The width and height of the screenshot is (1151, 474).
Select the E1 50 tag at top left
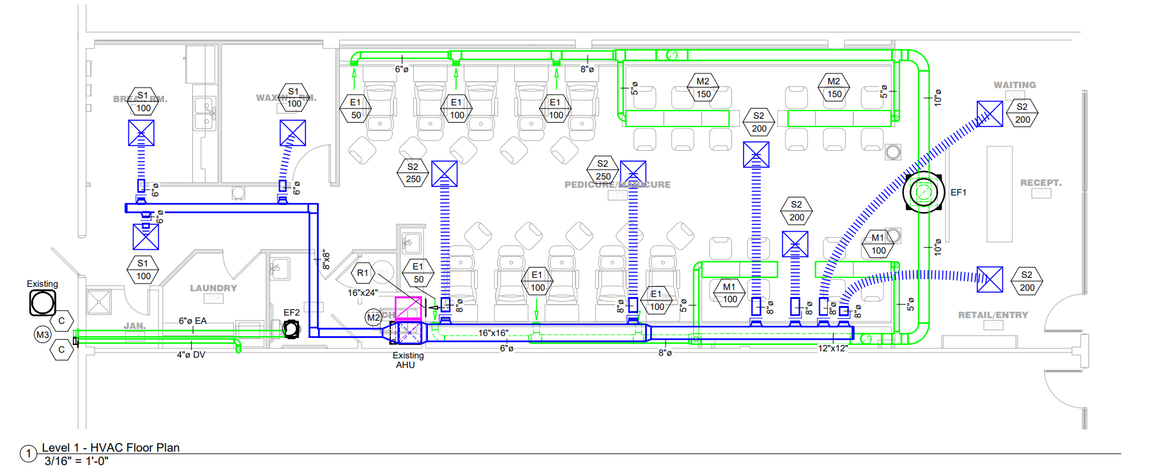coord(356,109)
